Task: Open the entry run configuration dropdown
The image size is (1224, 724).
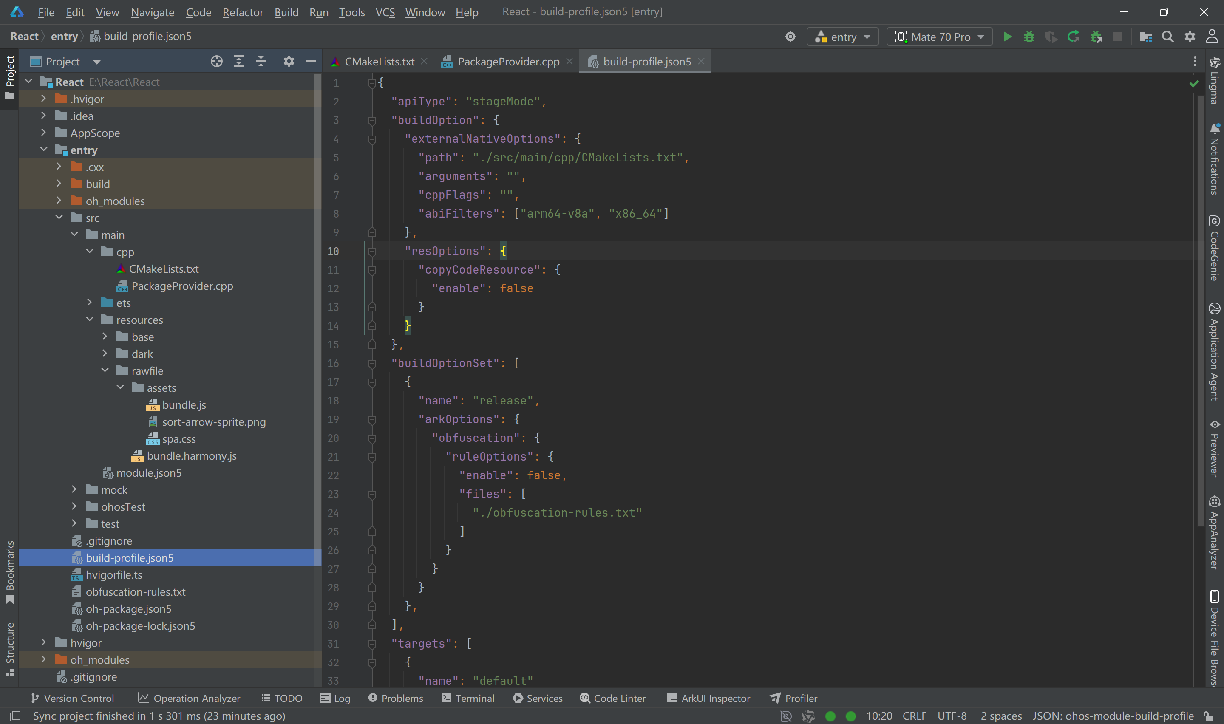Action: 842,37
